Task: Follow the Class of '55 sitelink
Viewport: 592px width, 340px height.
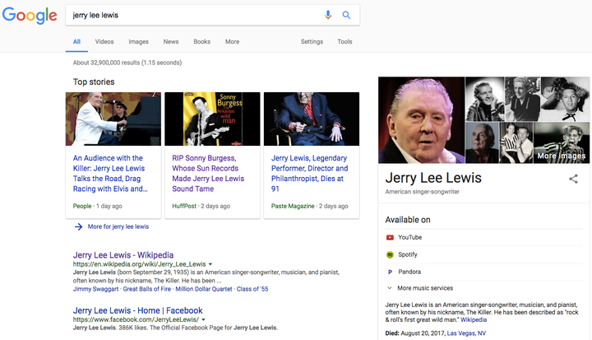Action: point(252,289)
